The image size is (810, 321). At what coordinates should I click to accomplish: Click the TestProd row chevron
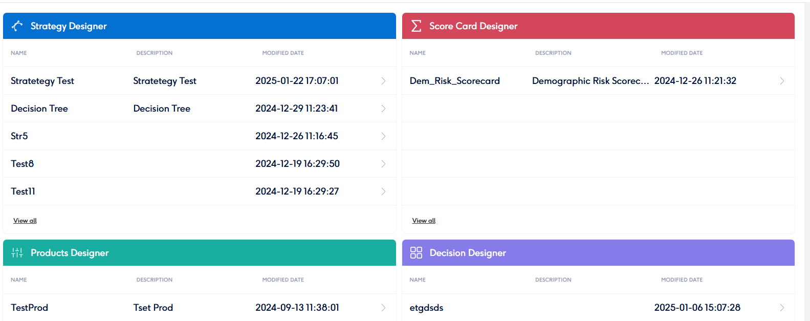click(x=383, y=308)
